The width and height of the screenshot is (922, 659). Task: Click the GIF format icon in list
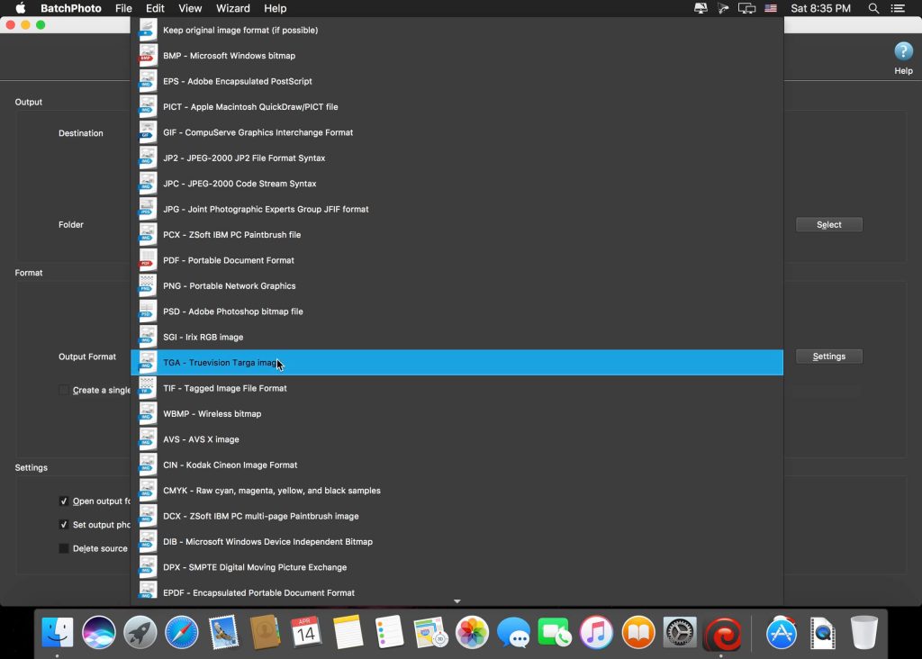[x=148, y=132]
